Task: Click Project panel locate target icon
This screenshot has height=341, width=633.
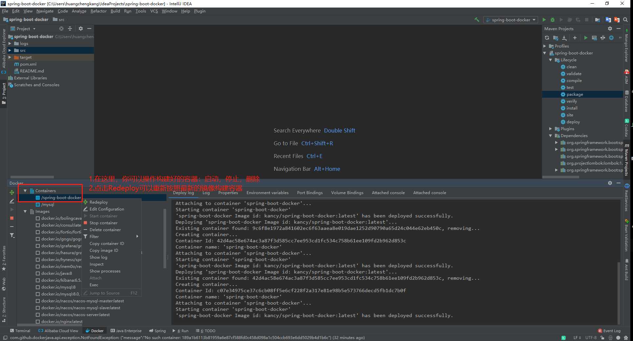Action: pyautogui.click(x=61, y=29)
